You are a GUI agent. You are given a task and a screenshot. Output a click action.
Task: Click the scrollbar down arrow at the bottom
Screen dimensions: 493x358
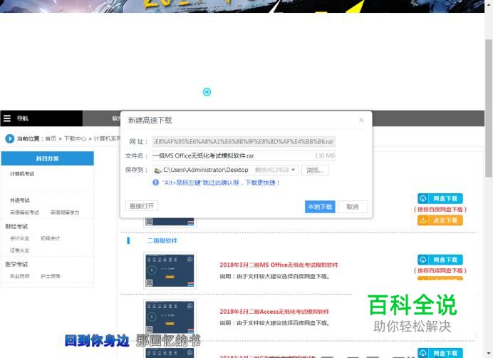coord(489,354)
